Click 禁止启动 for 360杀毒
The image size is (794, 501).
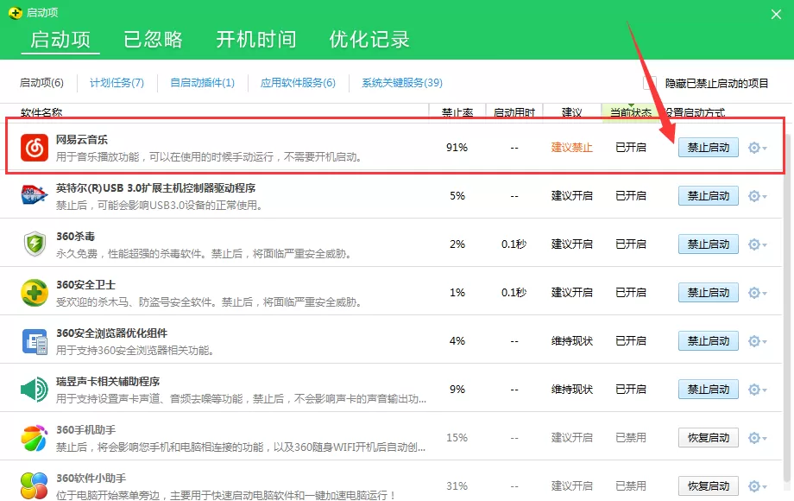[708, 244]
